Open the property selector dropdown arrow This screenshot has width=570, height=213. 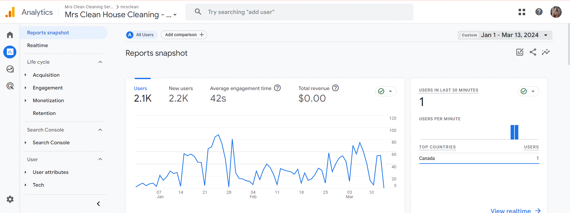(x=175, y=15)
